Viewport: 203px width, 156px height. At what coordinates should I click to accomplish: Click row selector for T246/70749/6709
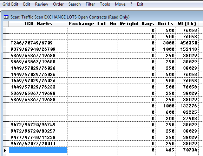tap(5, 43)
